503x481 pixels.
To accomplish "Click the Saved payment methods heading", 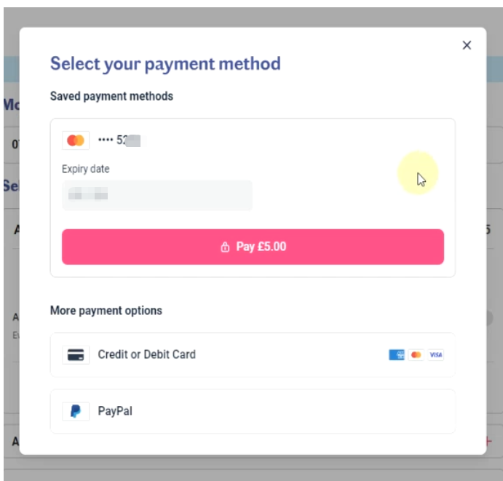I will (111, 96).
